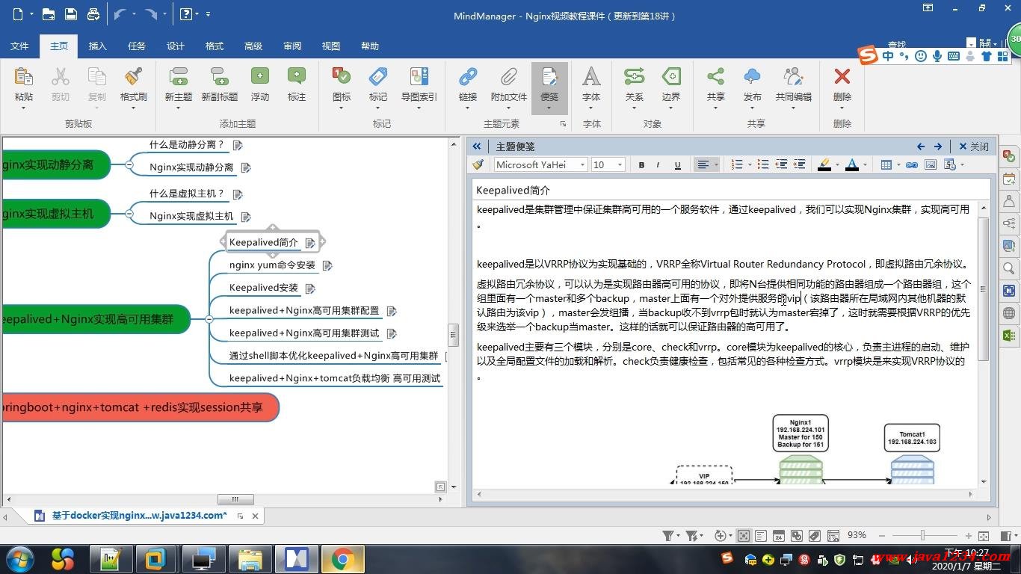1021x574 pixels.
Task: Go to previous topic note arrow
Action: pyautogui.click(x=921, y=146)
